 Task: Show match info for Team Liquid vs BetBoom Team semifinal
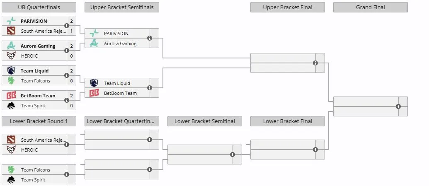click(149, 88)
